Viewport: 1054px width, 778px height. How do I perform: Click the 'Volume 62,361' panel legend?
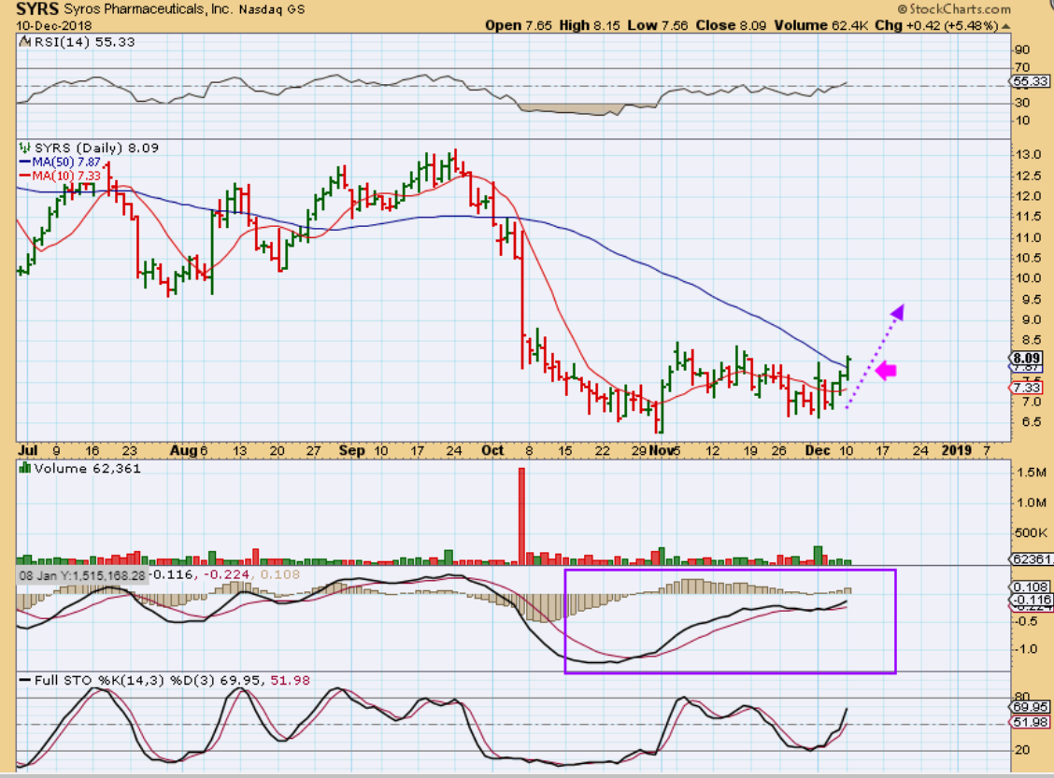pyautogui.click(x=88, y=468)
